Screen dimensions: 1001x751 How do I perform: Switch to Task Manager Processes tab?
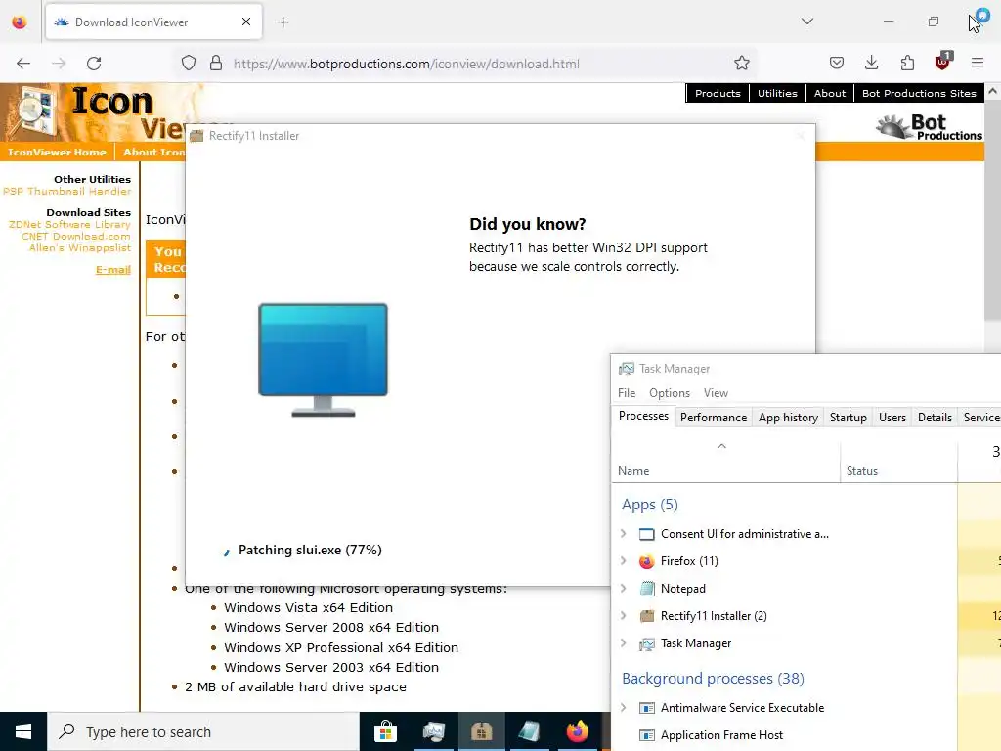click(x=643, y=416)
